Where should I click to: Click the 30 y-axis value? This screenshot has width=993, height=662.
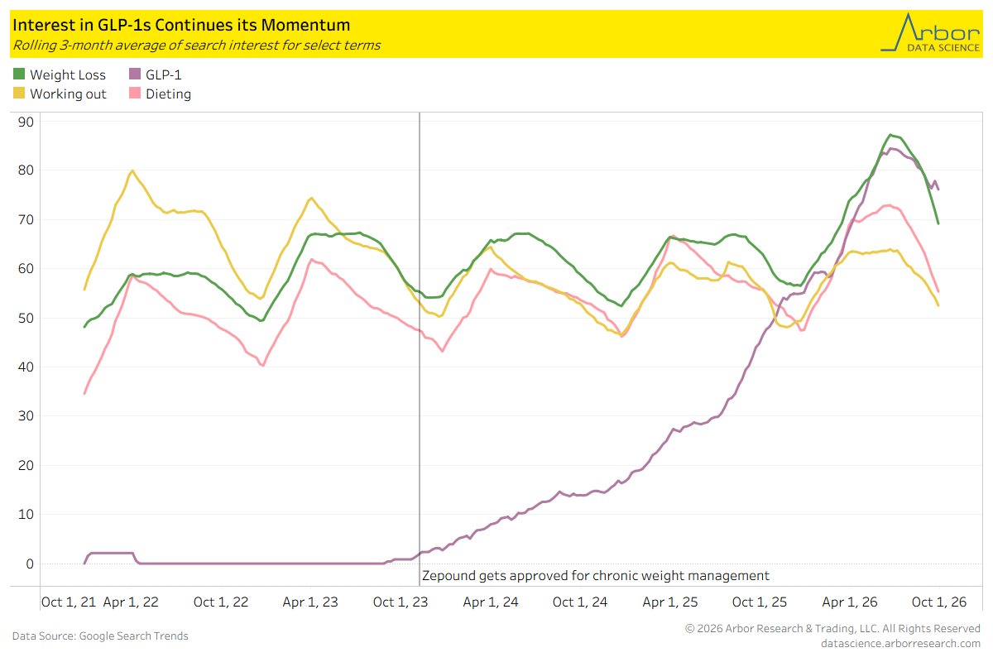pyautogui.click(x=26, y=416)
